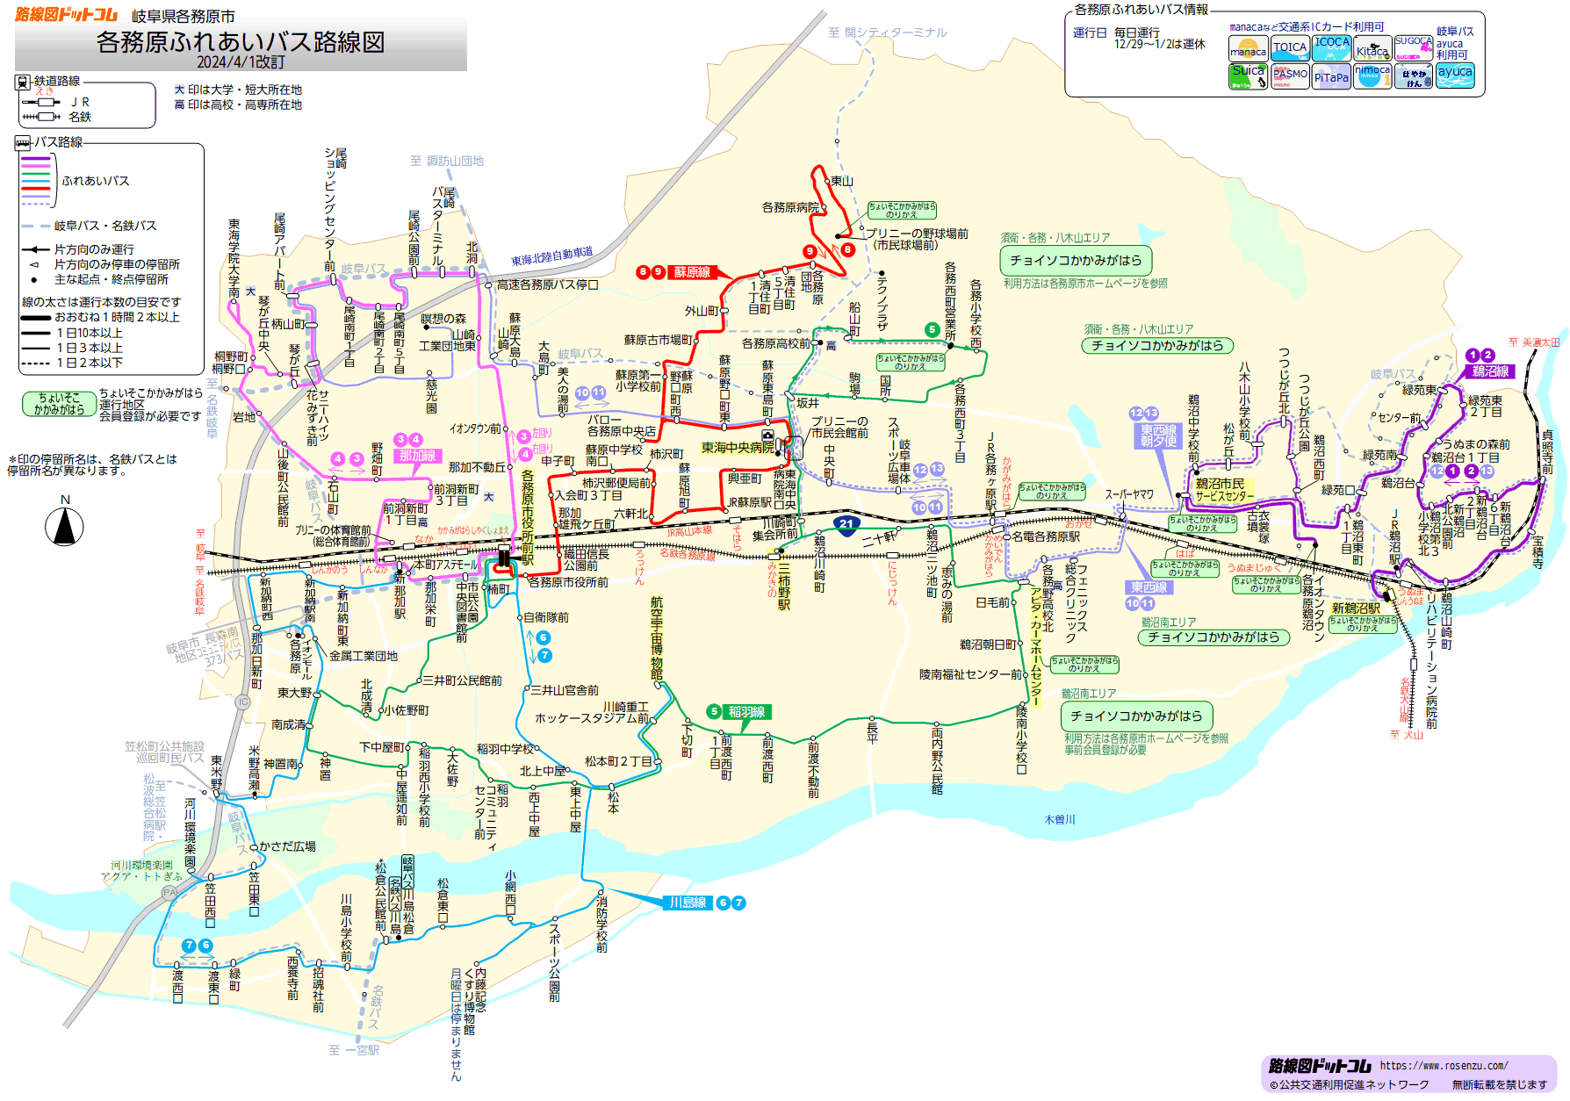The image size is (1570, 1101).
Task: Click the スーパーヤマワ label
Action: [1129, 494]
